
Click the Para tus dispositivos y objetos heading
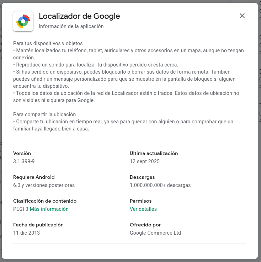(x=48, y=43)
